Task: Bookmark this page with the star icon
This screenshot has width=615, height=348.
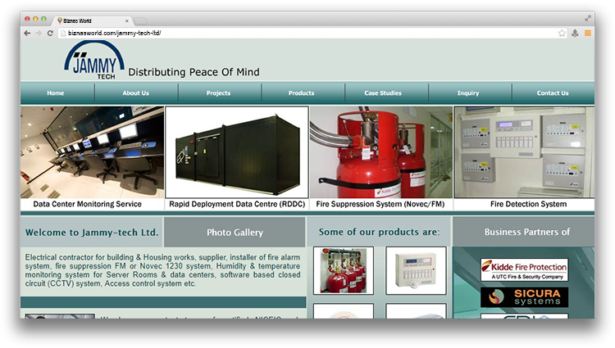Action: click(x=562, y=33)
